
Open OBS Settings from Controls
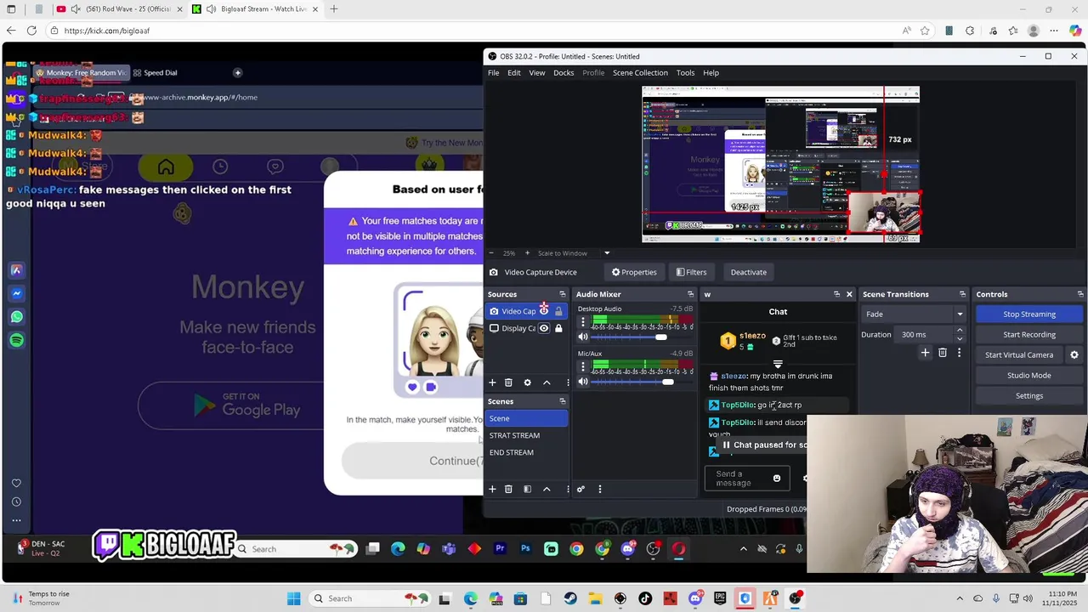pyautogui.click(x=1029, y=396)
